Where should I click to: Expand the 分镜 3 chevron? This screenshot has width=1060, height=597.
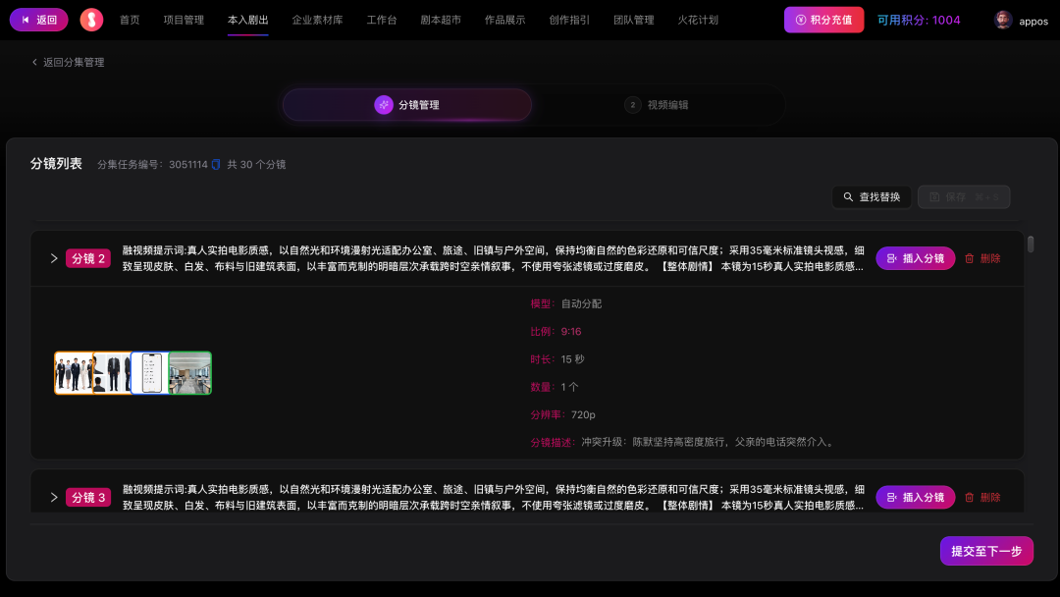[x=54, y=497]
